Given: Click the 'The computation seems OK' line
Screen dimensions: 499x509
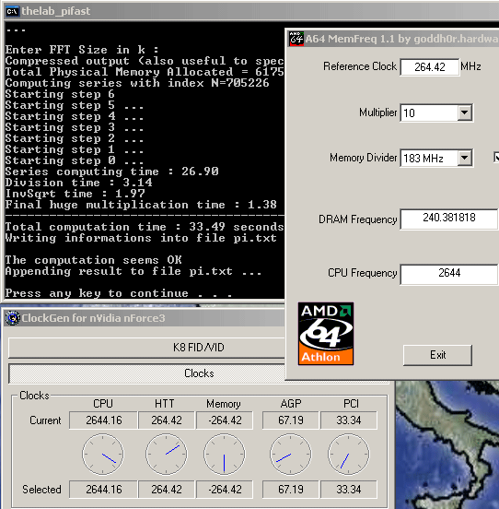Looking at the screenshot, I should click(x=94, y=260).
